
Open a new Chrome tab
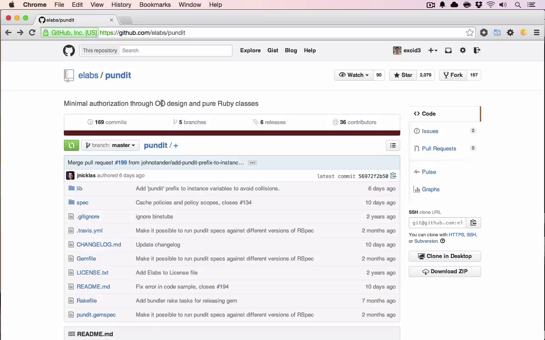[126, 20]
